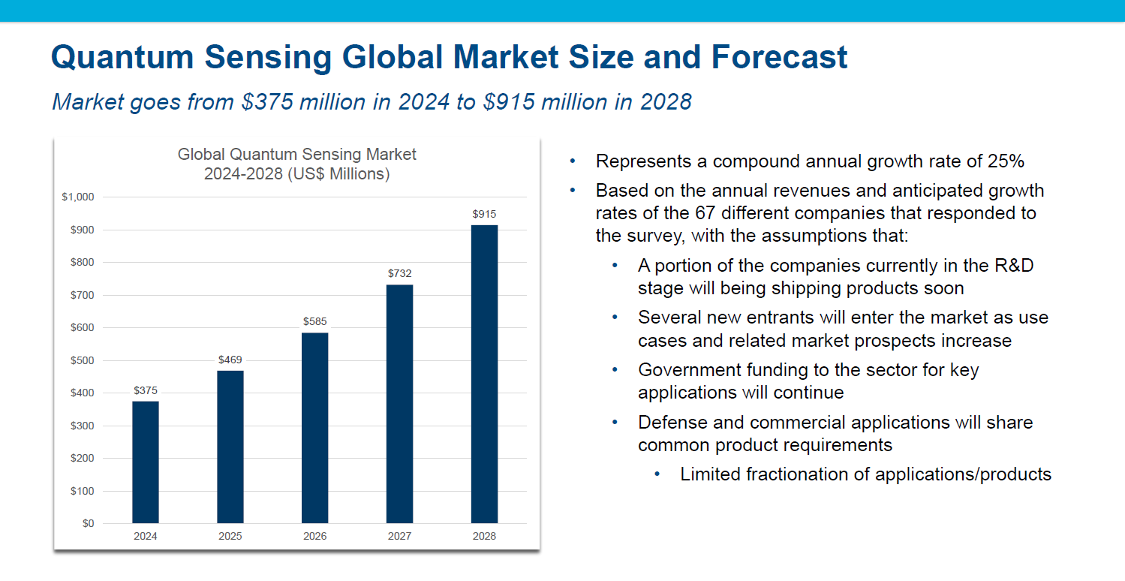Click the tallest bar for 2028

pyautogui.click(x=484, y=374)
